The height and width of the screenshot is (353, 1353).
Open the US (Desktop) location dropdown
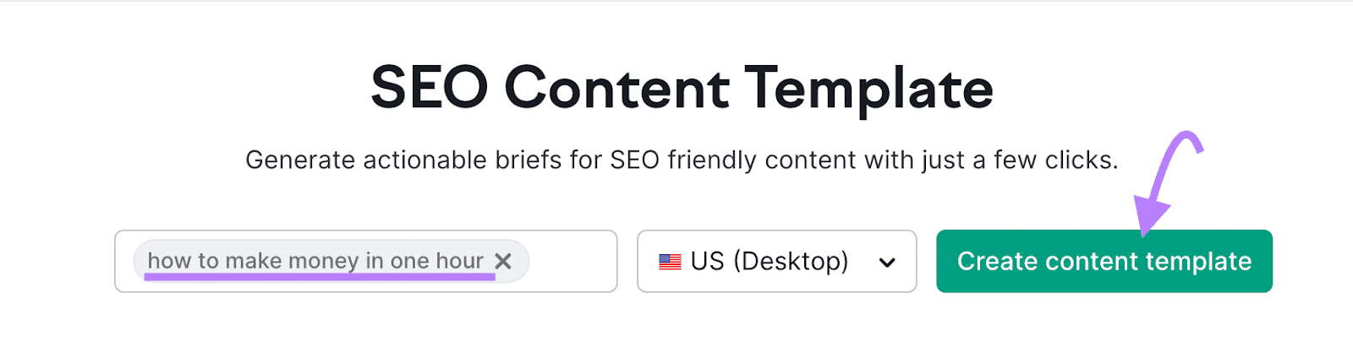pyautogui.click(x=776, y=262)
